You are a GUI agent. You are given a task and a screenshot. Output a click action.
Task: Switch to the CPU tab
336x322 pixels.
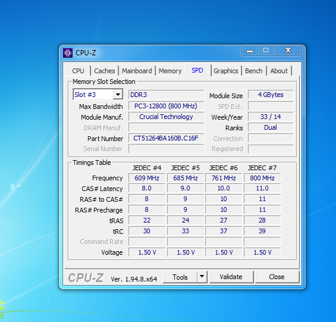point(78,71)
